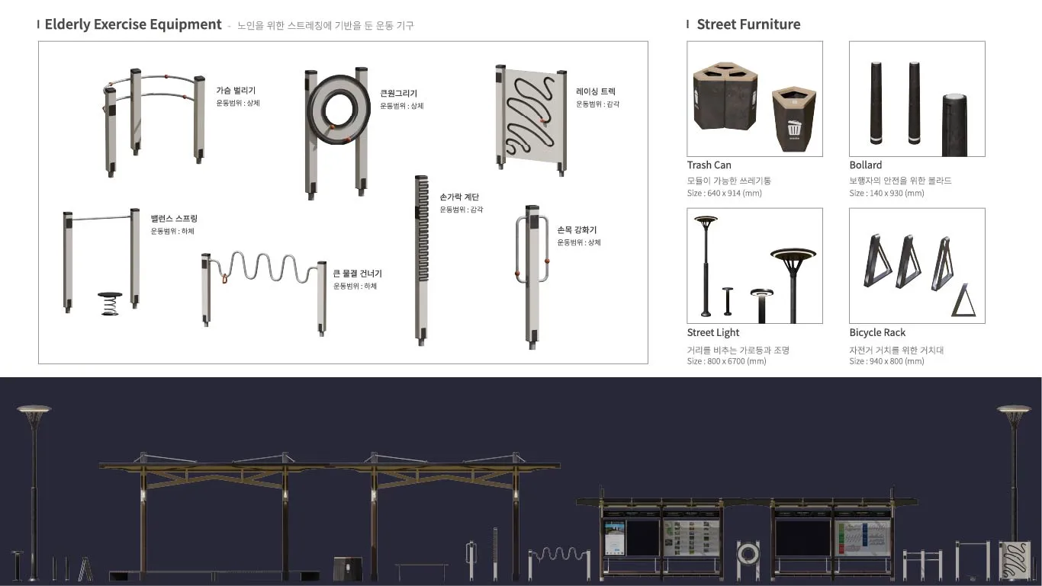Click the wavy pipe 큰 물결 건너기 equipment
Image resolution: width=1042 pixels, height=586 pixels.
coord(263,271)
